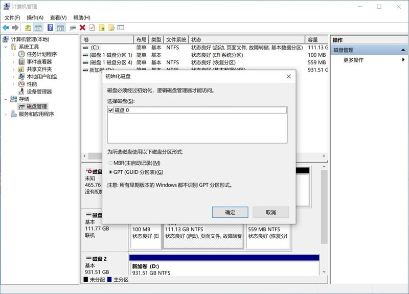Select 存储 in the tree

24,99
